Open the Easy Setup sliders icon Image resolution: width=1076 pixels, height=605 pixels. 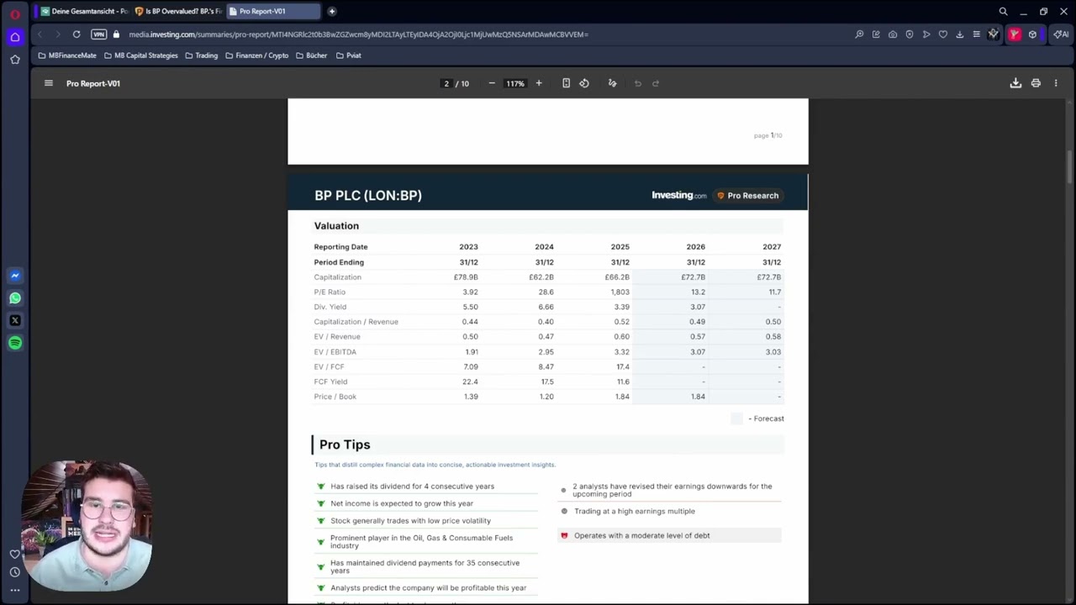[977, 34]
